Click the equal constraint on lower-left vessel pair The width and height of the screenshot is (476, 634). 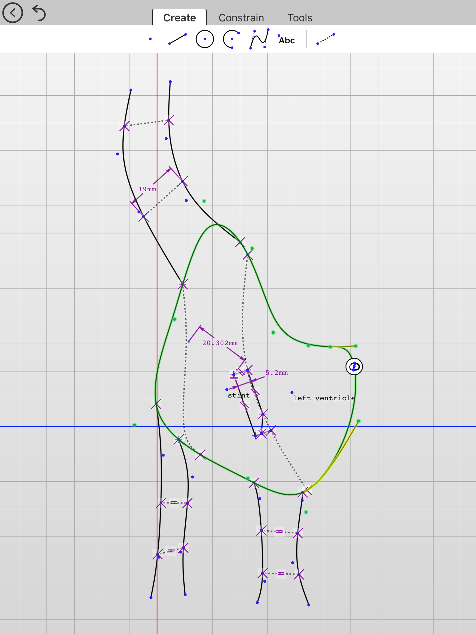click(170, 551)
